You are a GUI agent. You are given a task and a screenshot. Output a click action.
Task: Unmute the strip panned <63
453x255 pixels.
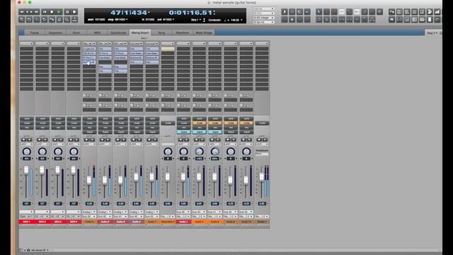(x=199, y=123)
